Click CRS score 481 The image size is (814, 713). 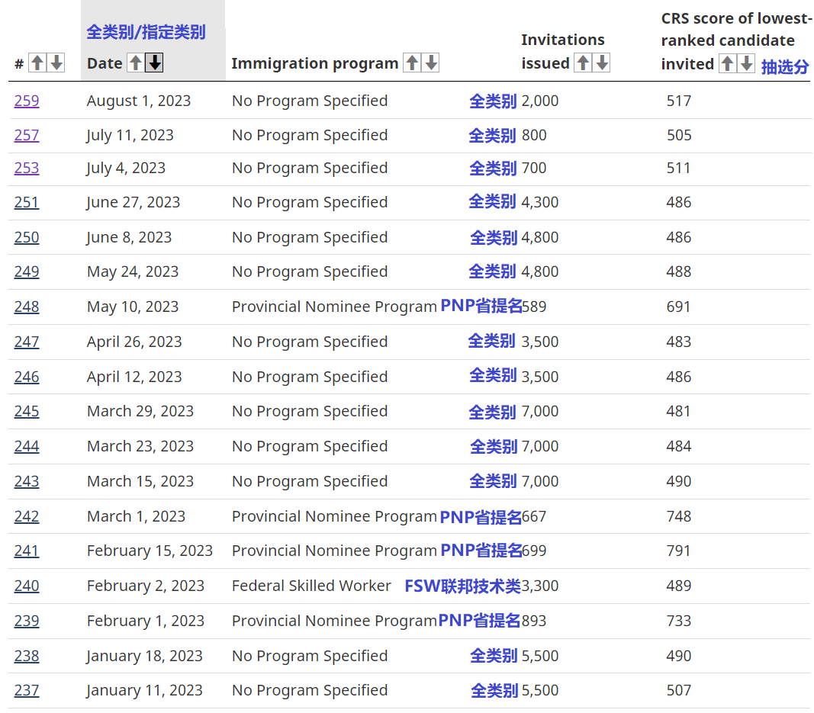click(x=678, y=411)
